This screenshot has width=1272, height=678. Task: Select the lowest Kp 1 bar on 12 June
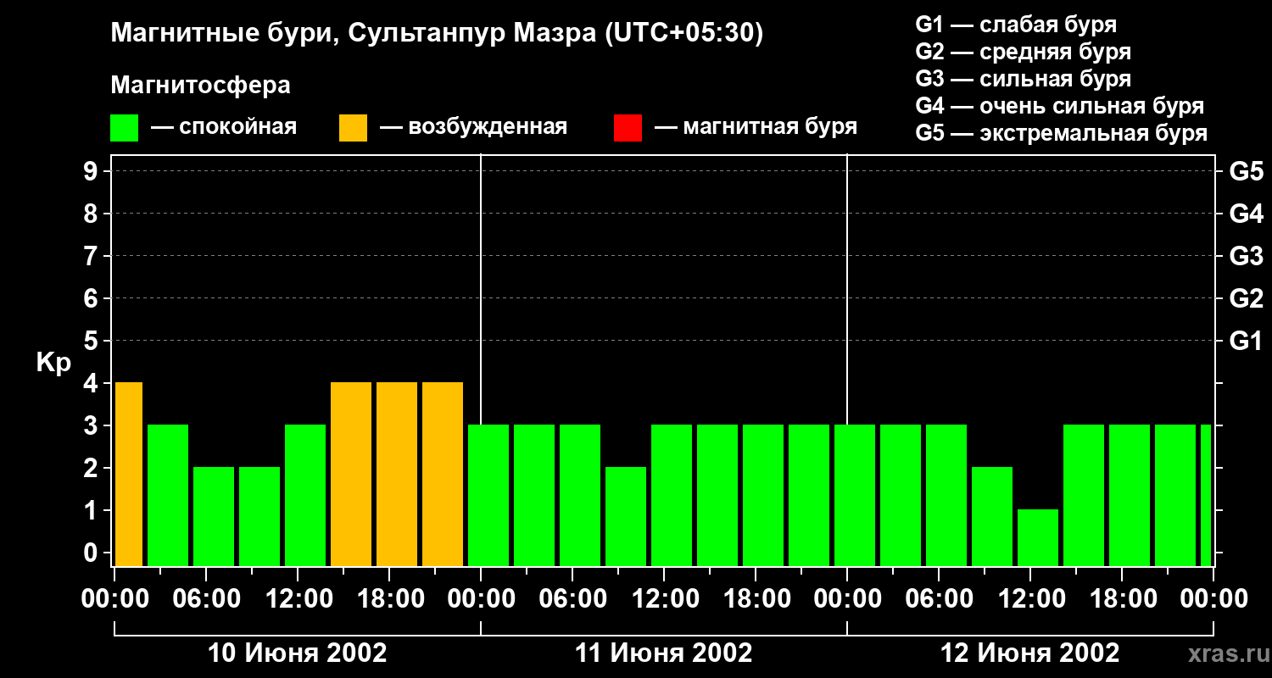[1038, 537]
